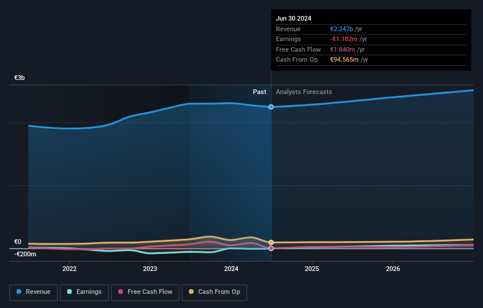Click the blue Revenue data point marker

[x=271, y=107]
